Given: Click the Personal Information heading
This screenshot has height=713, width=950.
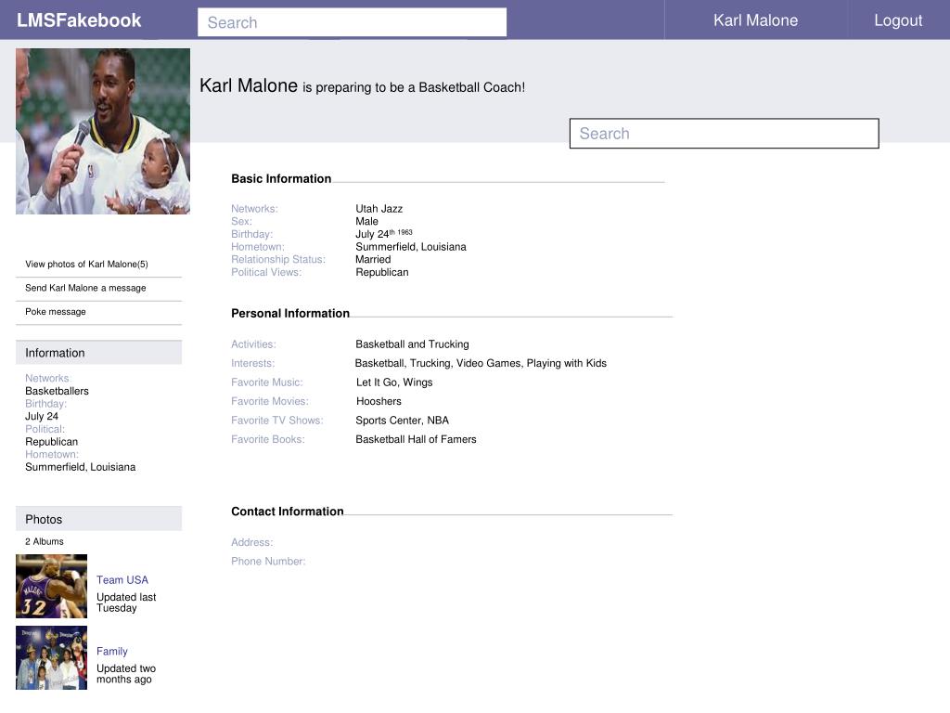Looking at the screenshot, I should [290, 314].
